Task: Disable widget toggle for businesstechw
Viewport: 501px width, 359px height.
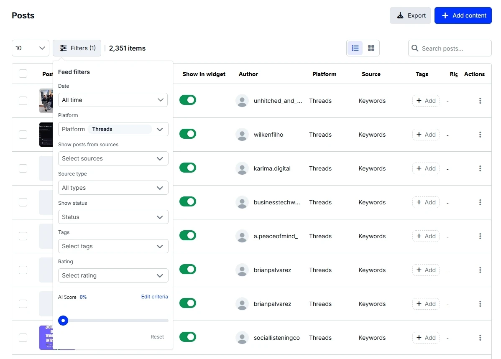Action: [187, 201]
